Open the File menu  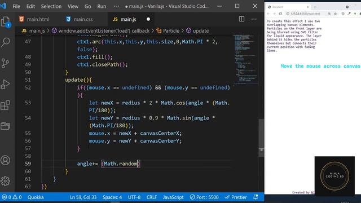click(x=16, y=6)
